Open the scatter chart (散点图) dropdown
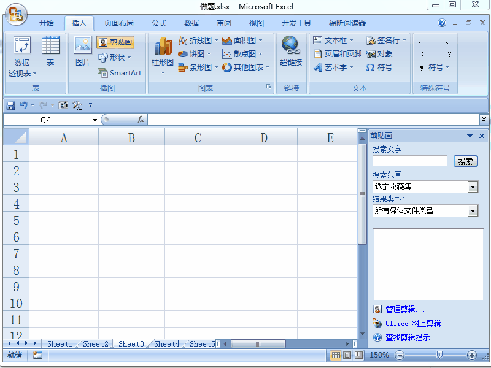This screenshot has height=368, width=491. click(x=242, y=54)
